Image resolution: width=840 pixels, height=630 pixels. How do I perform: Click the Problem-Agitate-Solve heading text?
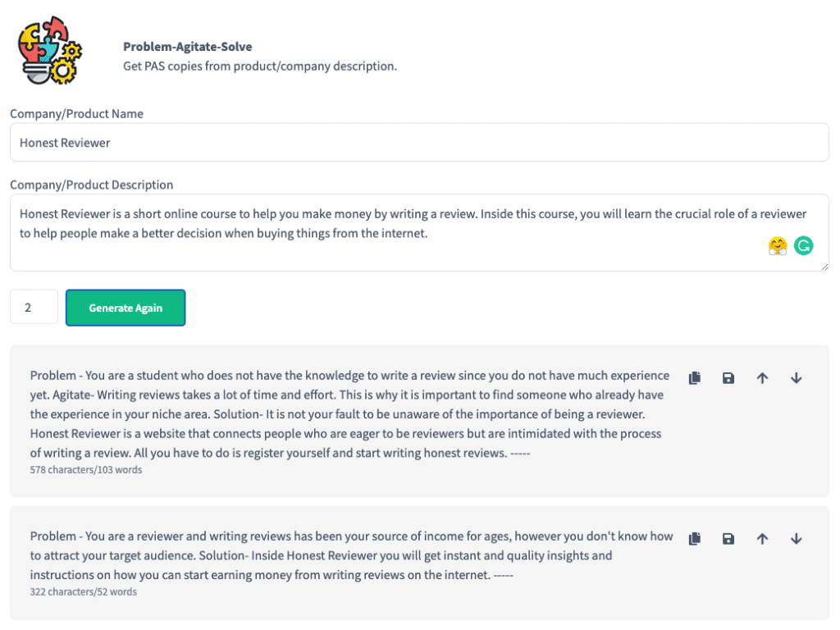tap(188, 47)
